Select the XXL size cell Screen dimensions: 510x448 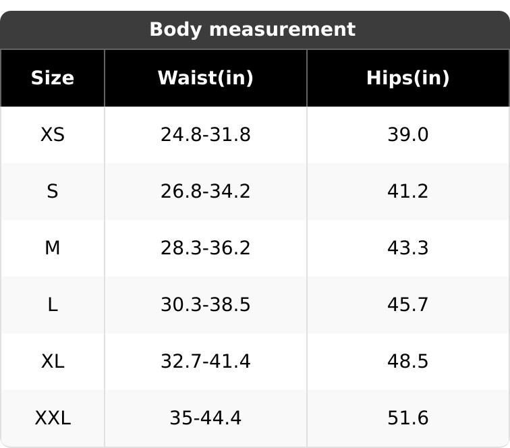(x=53, y=418)
